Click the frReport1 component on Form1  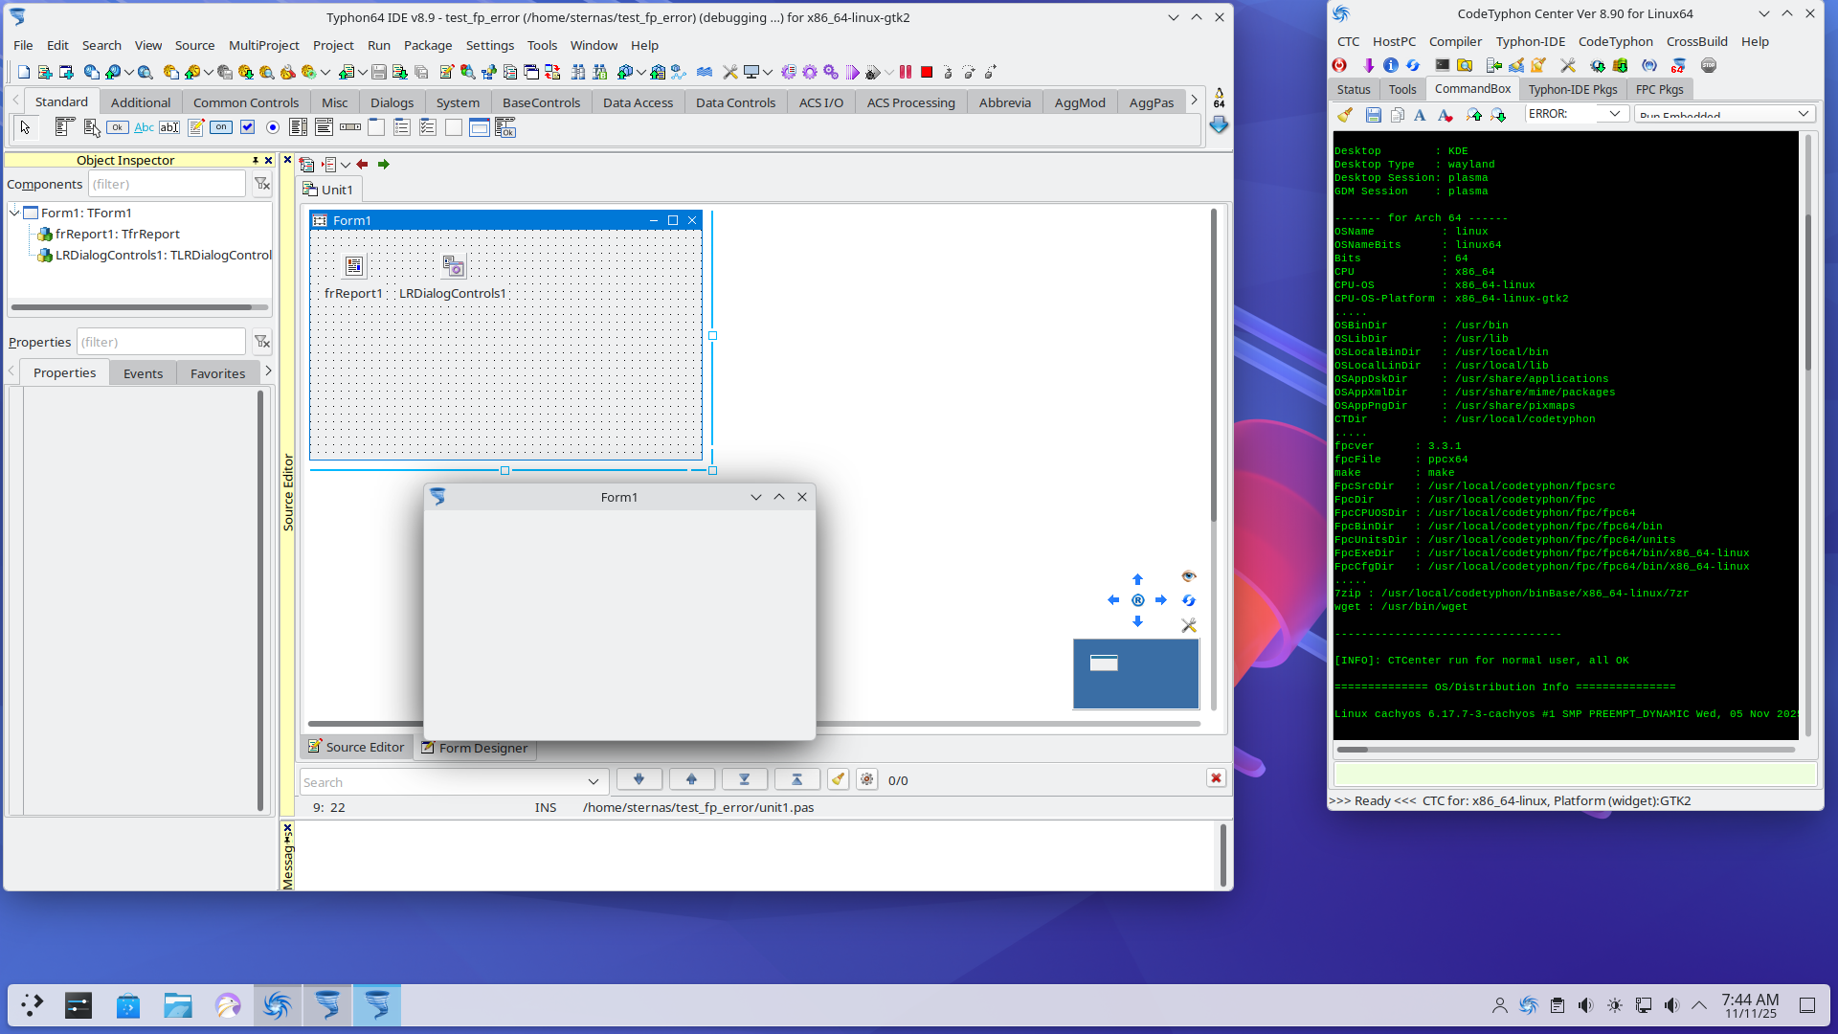click(354, 266)
